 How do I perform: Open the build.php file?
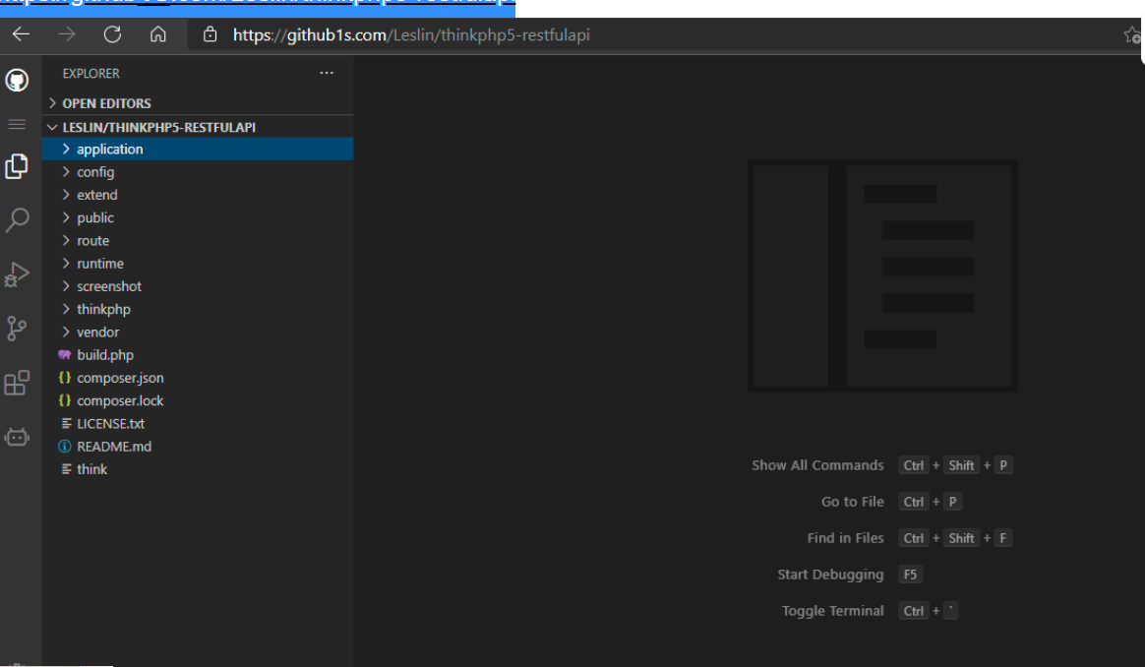point(105,355)
